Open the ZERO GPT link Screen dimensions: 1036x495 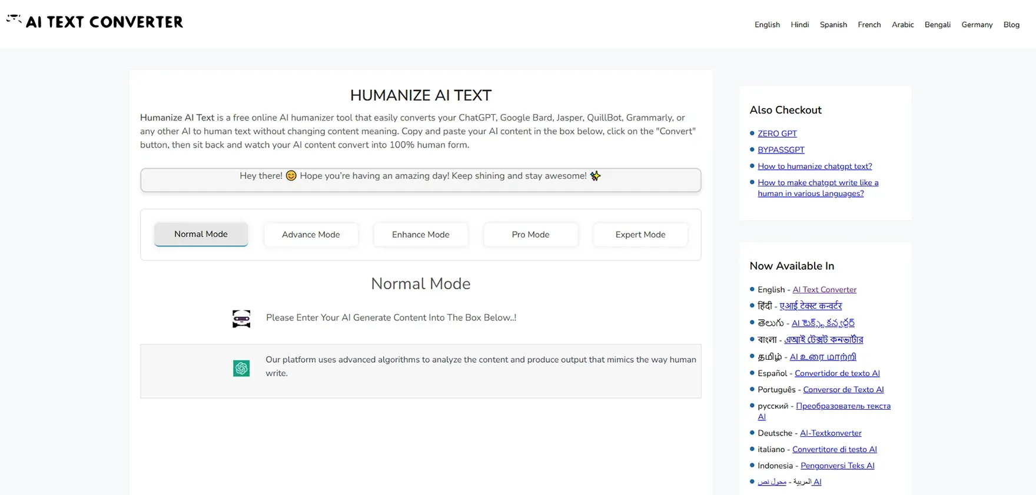point(777,133)
